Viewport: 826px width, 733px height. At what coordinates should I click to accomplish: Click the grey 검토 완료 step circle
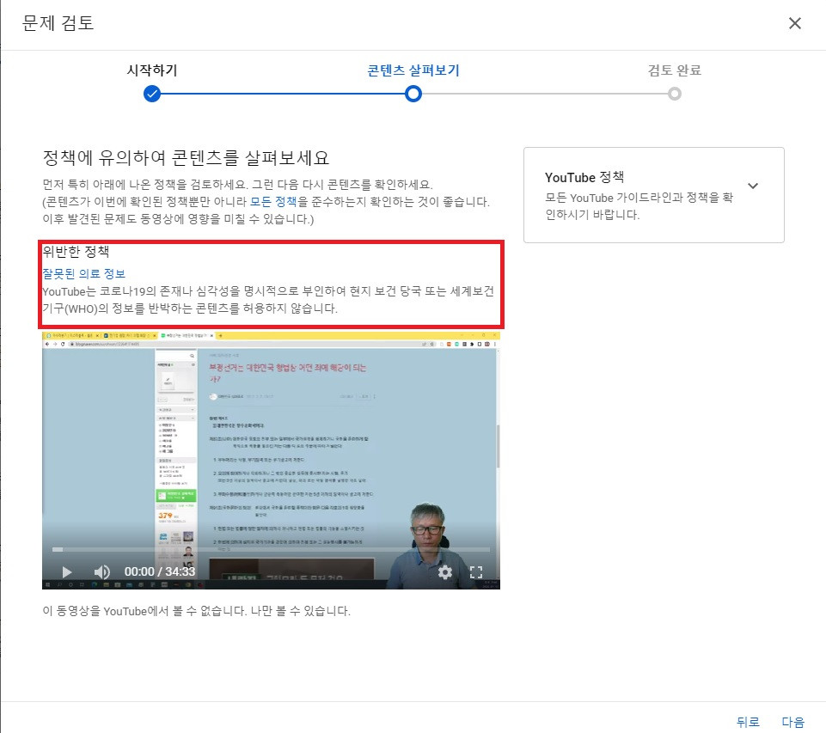click(675, 94)
